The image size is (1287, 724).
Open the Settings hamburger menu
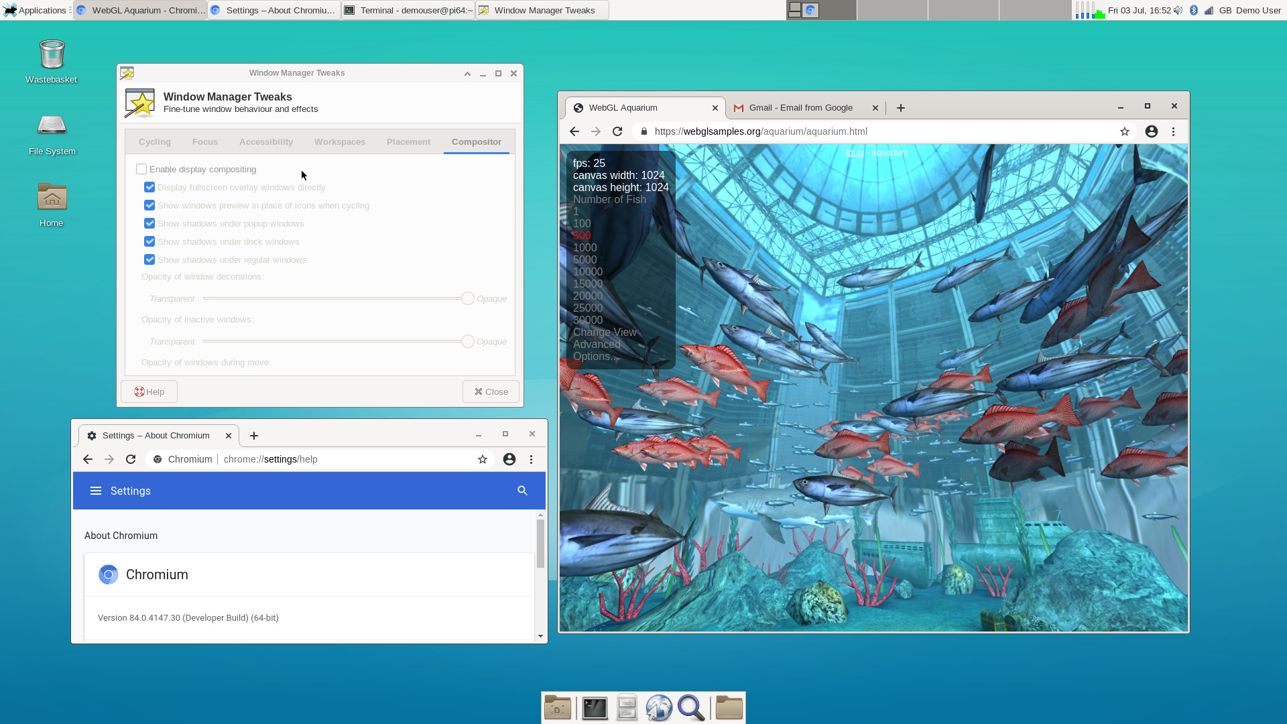[96, 491]
